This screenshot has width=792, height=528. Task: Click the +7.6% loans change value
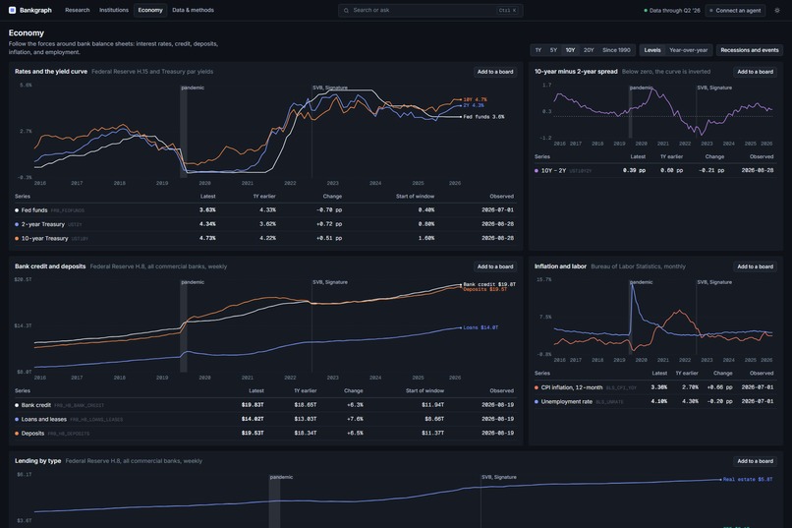click(x=355, y=419)
